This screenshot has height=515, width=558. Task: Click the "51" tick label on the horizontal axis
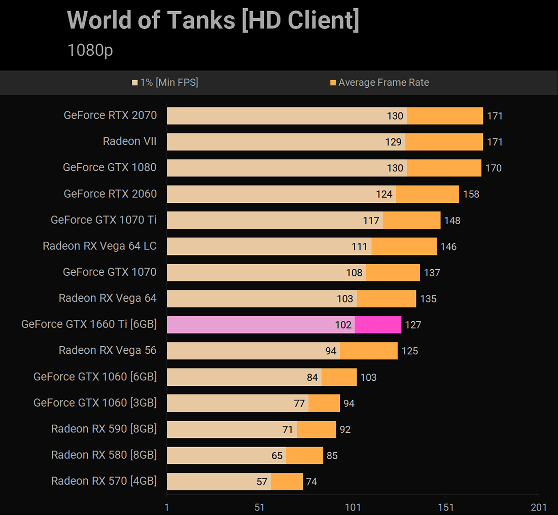click(260, 507)
